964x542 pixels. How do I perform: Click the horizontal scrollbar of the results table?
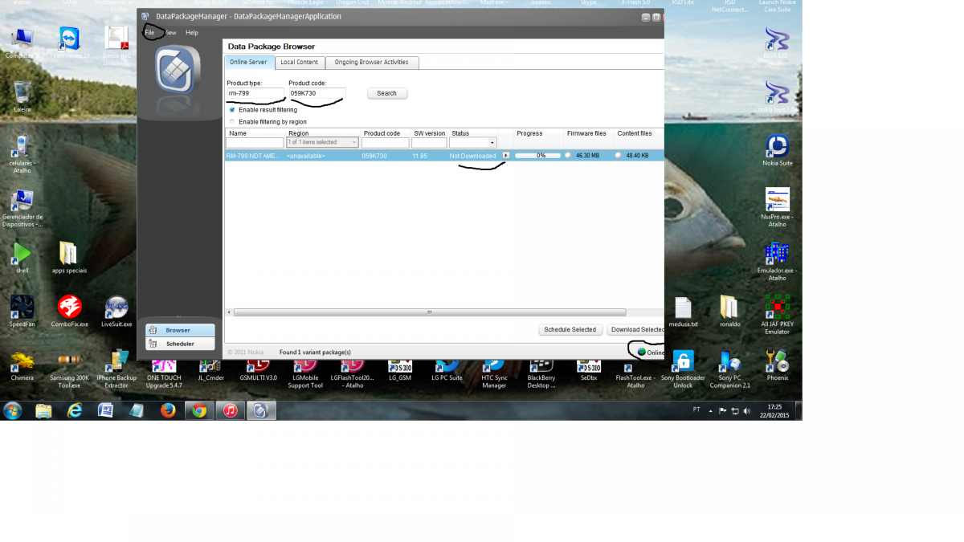click(430, 312)
